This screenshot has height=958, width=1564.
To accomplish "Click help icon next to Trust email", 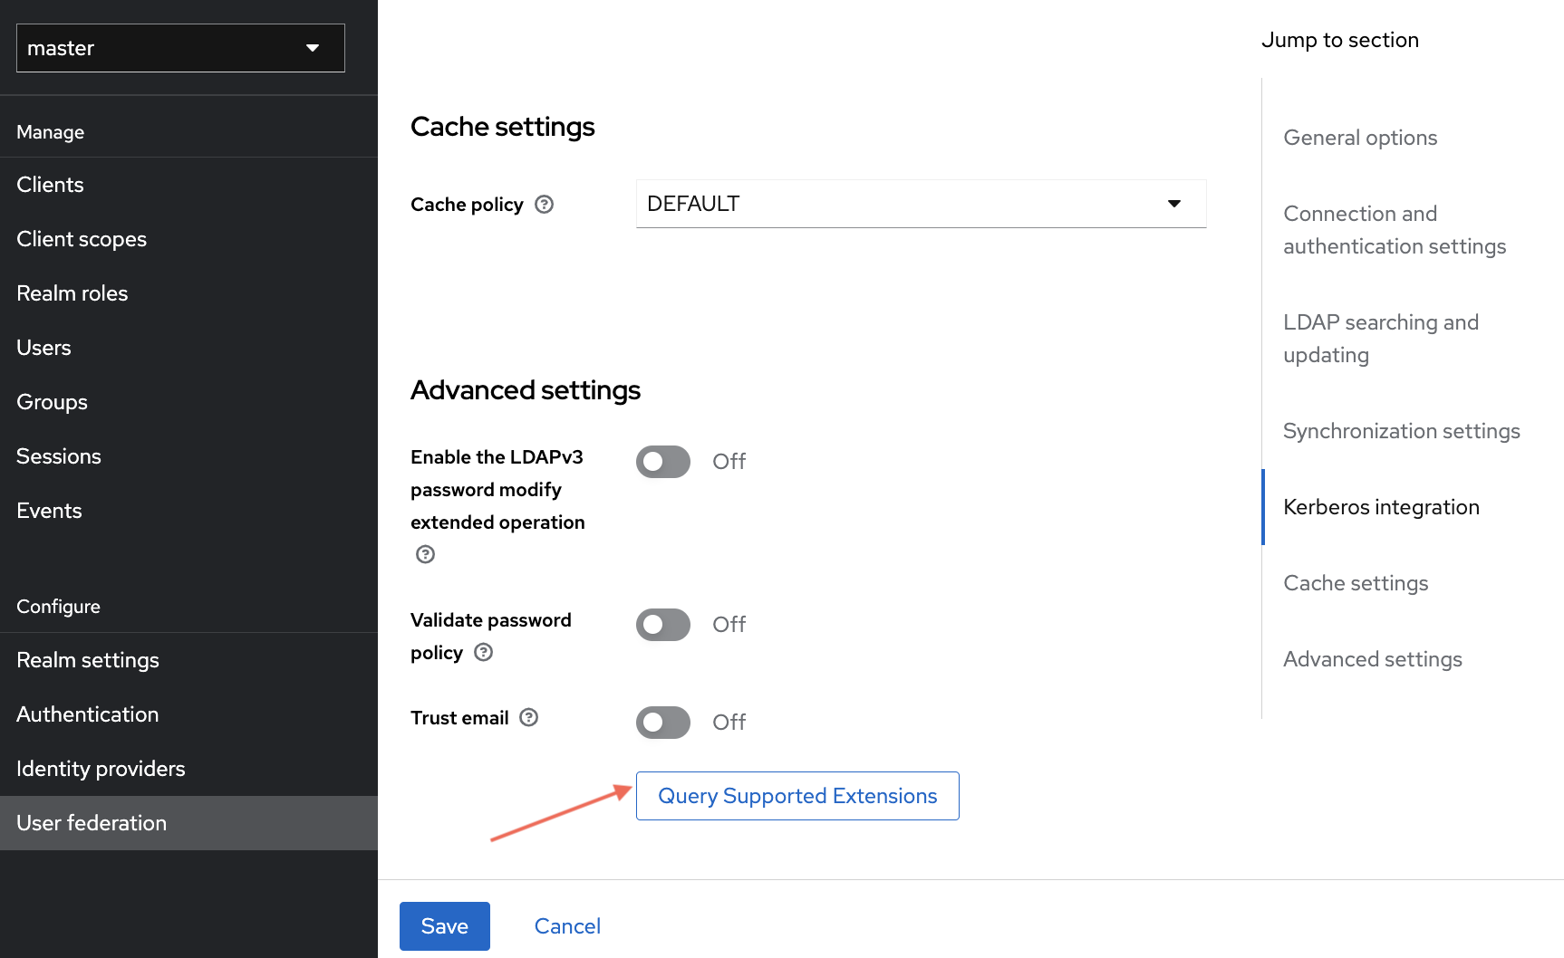I will click(529, 717).
